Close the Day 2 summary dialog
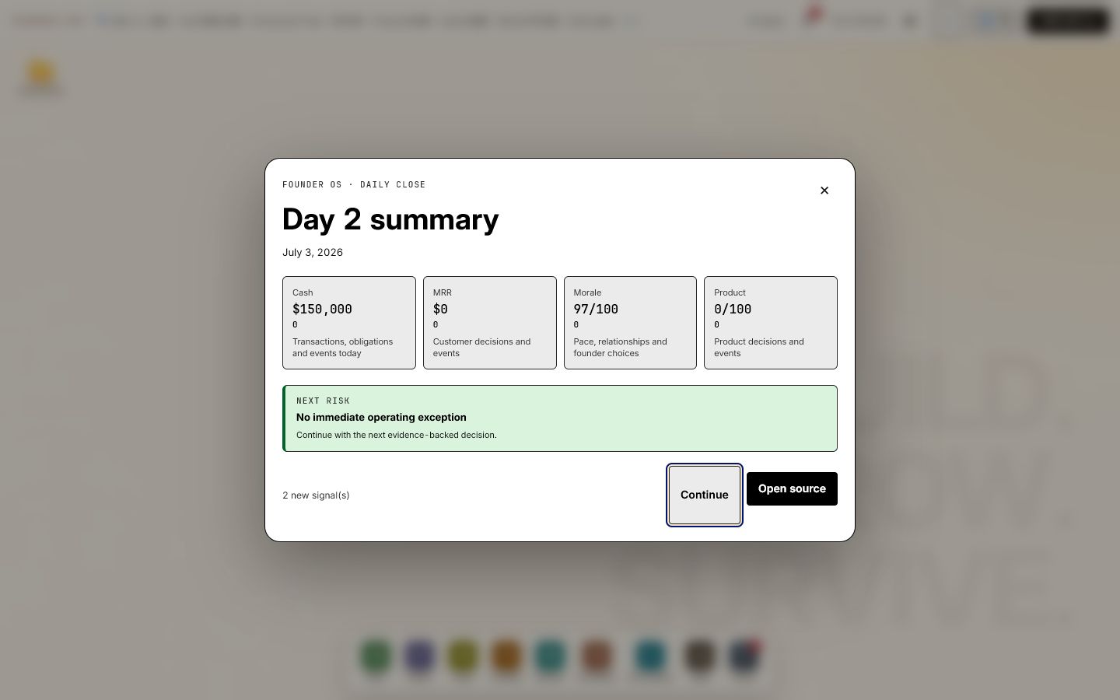This screenshot has width=1120, height=700. tap(824, 191)
